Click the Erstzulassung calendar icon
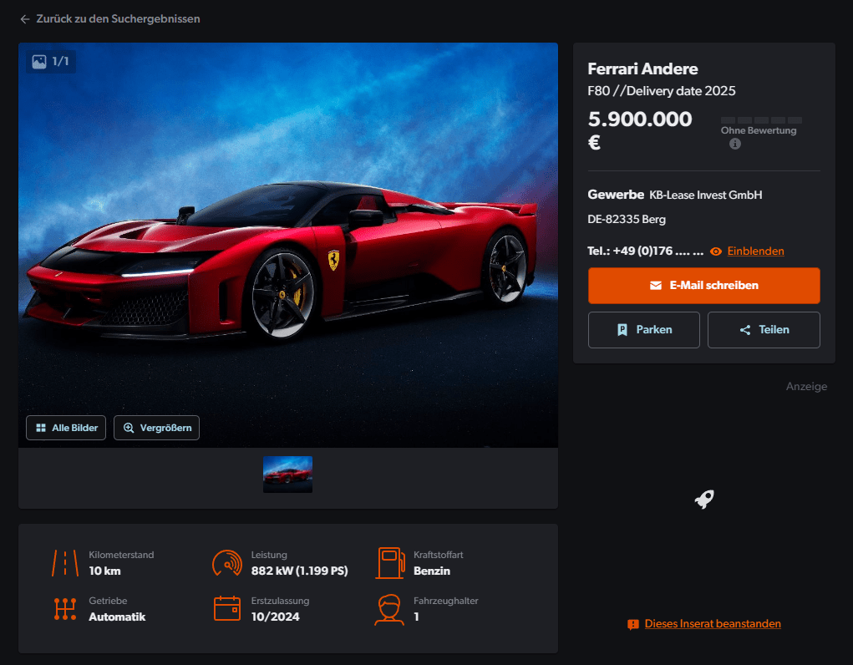The width and height of the screenshot is (853, 665). pos(227,608)
